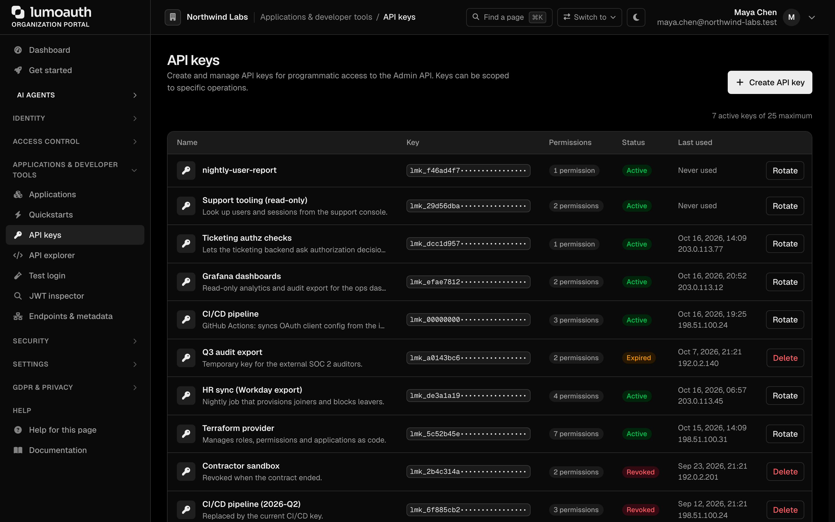The image size is (835, 522).
Task: Open the API keys sidebar item
Action: tap(75, 235)
